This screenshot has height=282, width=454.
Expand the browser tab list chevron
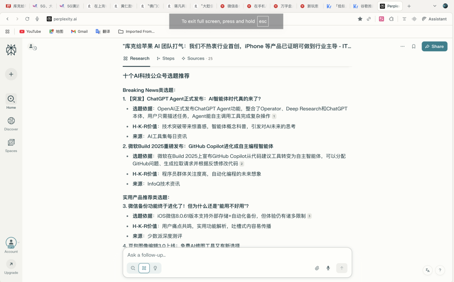[x=434, y=6]
